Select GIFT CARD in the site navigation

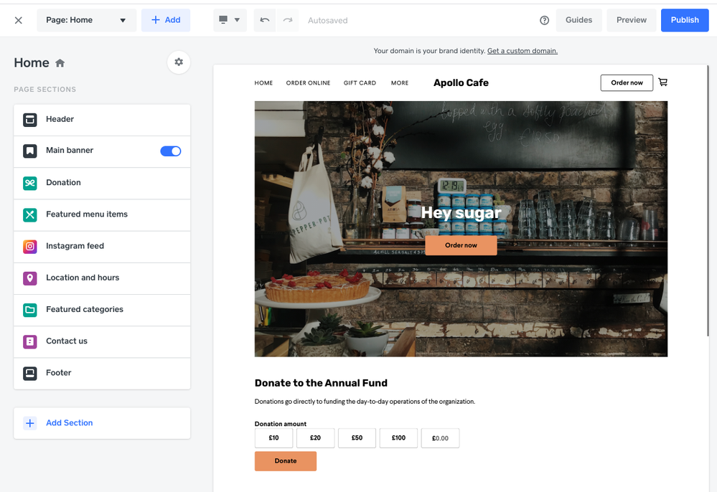(x=360, y=83)
